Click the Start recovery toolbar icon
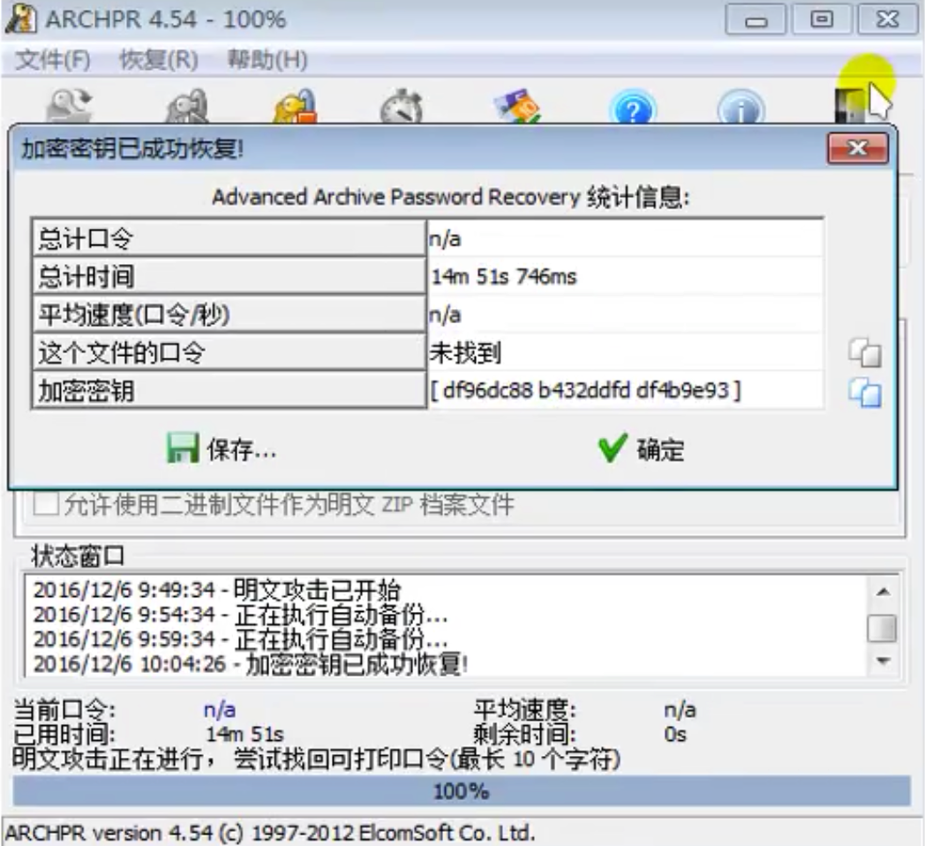This screenshot has width=925, height=846. click(188, 106)
